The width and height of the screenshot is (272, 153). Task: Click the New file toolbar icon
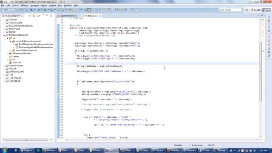tap(3, 10)
